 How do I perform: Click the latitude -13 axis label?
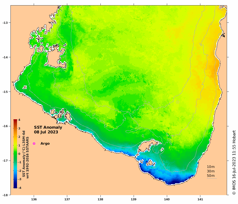[x=5, y=23]
